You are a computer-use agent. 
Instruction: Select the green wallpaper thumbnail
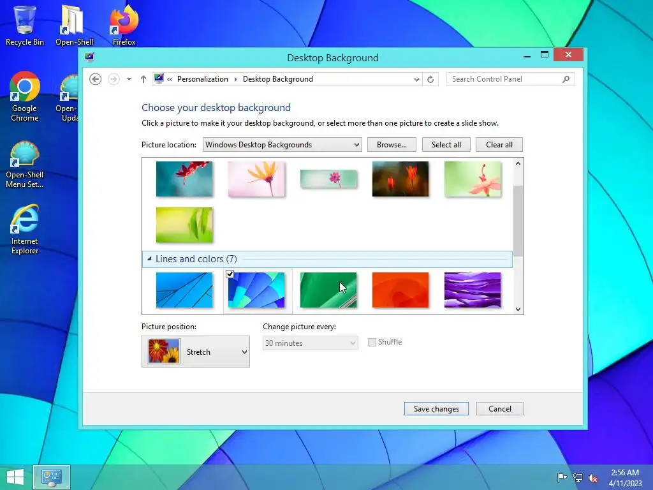point(328,290)
